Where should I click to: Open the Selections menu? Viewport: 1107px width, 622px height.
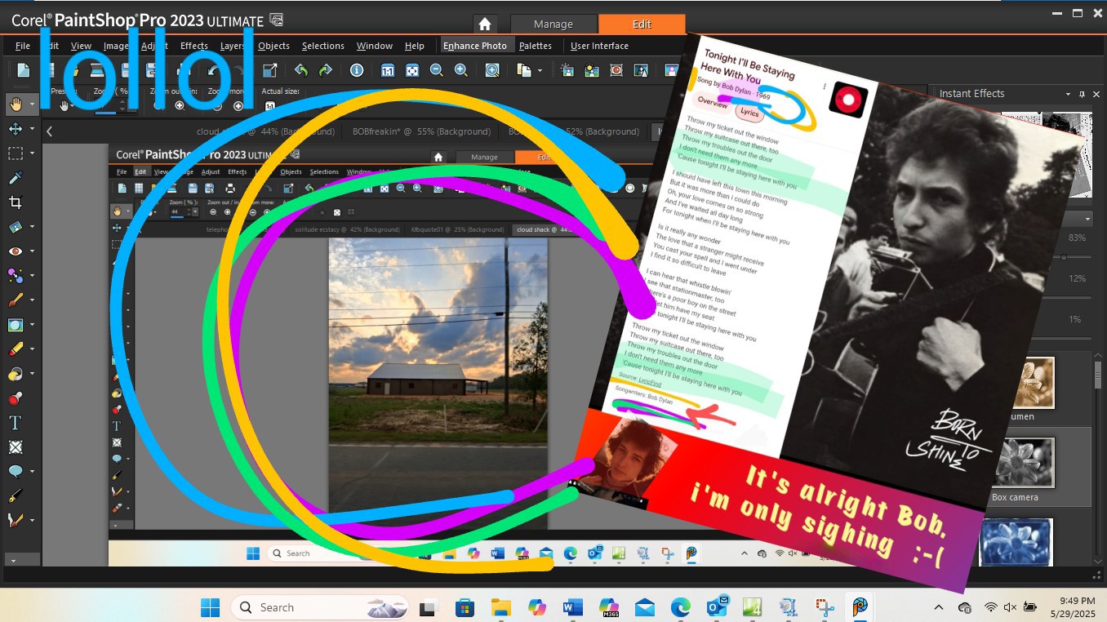pyautogui.click(x=323, y=46)
